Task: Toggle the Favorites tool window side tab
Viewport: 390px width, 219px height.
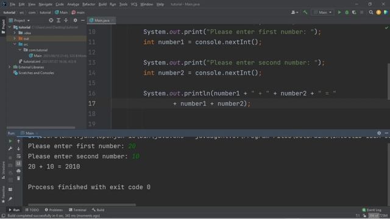Action: 3,194
